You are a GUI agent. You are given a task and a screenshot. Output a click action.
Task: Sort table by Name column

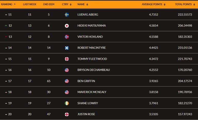[x=87, y=4]
